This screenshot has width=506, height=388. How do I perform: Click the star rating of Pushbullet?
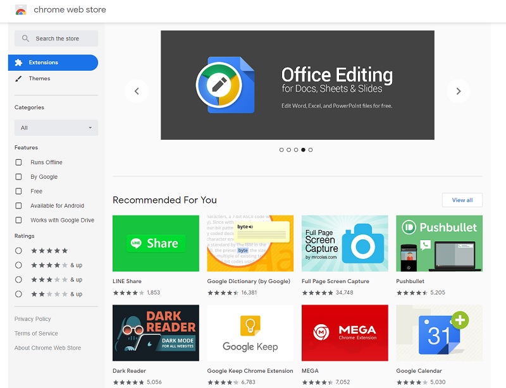412,293
